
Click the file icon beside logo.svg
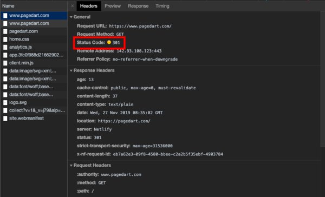5,102
